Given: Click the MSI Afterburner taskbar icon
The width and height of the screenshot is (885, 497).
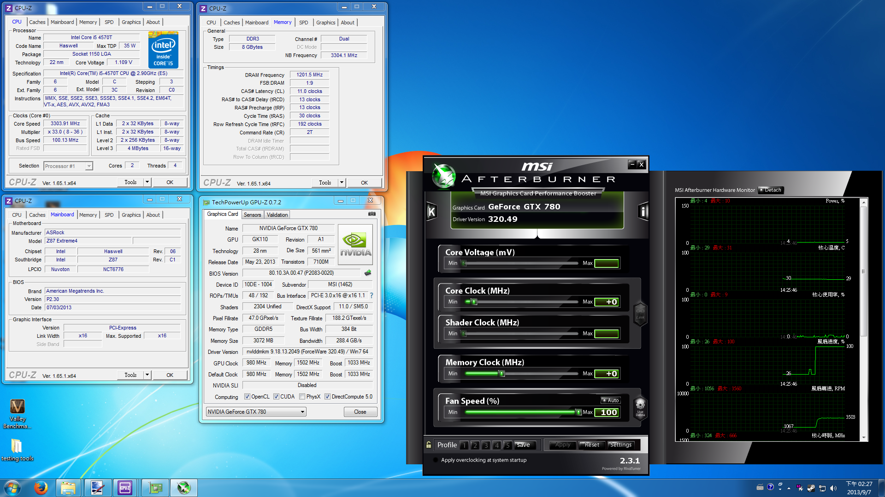Looking at the screenshot, I should pyautogui.click(x=184, y=488).
